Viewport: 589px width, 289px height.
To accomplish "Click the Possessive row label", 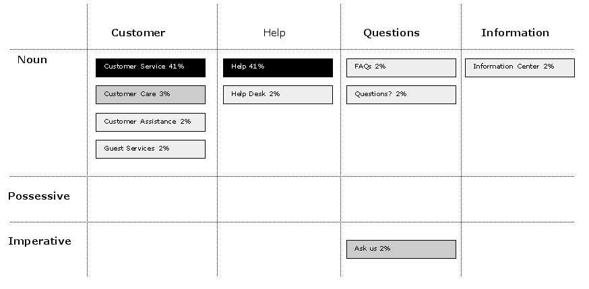I will pos(39,196).
